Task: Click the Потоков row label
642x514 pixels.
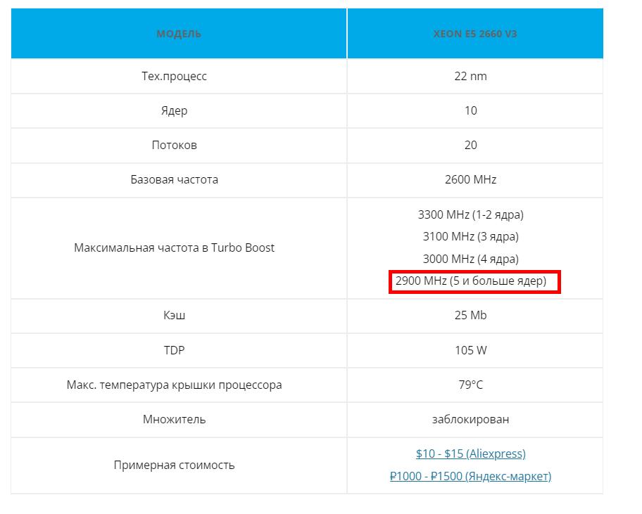Action: coord(174,145)
